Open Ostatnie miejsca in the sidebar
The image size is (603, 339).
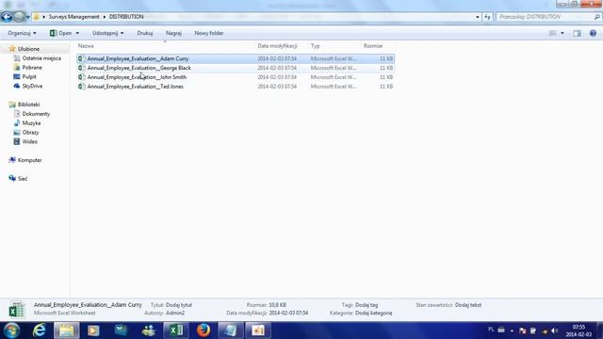click(x=41, y=58)
